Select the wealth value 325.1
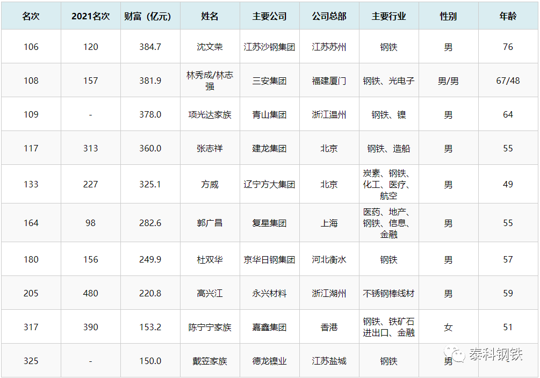The image size is (540, 378). click(x=150, y=184)
